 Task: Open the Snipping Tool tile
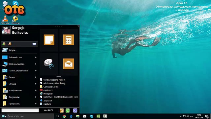(49, 64)
